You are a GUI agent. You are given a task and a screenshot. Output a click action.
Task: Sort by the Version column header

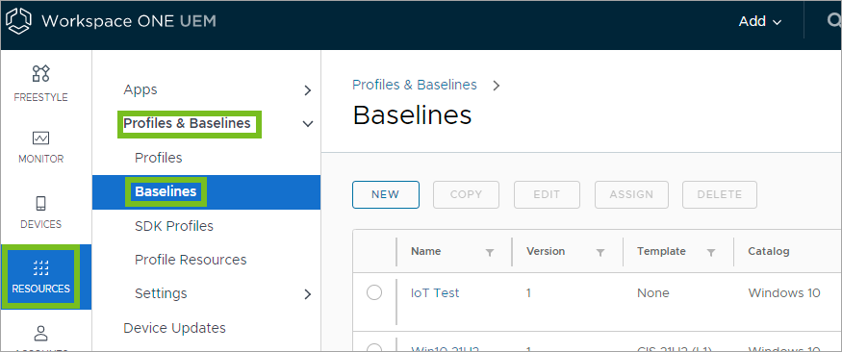[546, 251]
